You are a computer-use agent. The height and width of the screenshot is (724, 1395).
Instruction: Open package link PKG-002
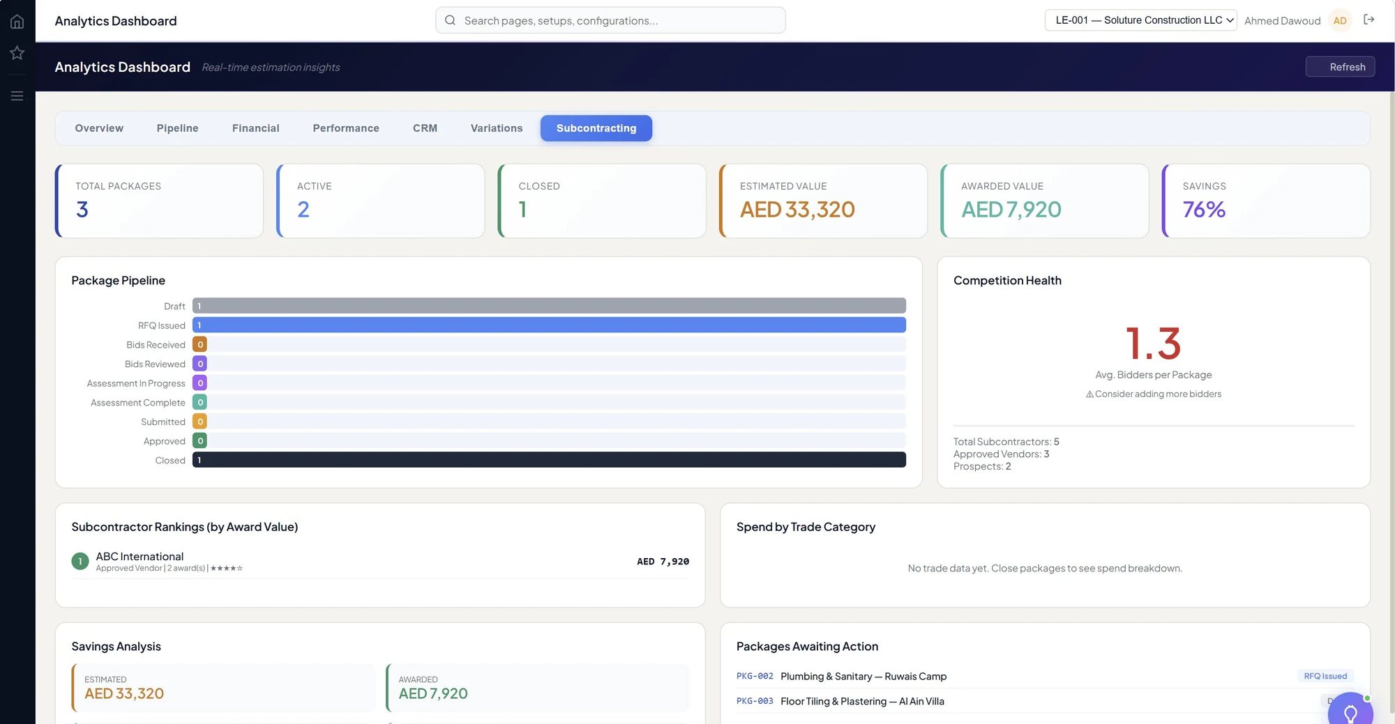(755, 677)
